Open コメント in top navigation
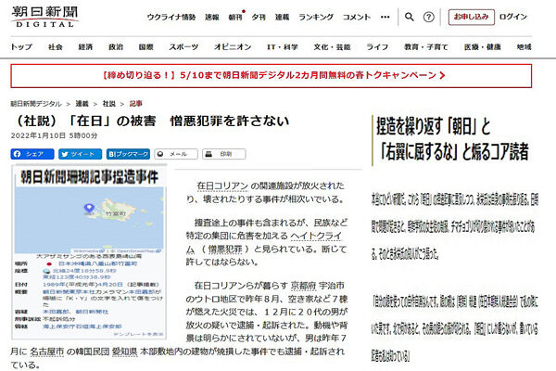 click(357, 17)
